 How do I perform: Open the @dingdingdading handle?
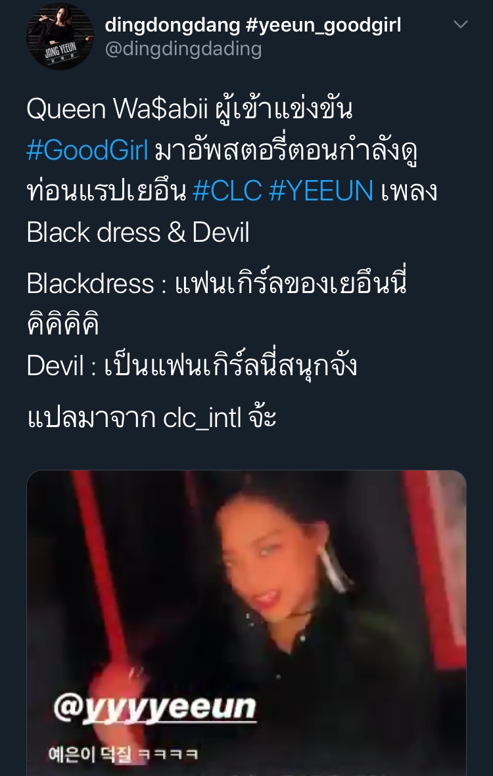(x=183, y=49)
